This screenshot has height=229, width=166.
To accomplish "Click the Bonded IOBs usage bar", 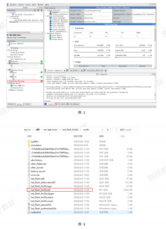I will tap(134, 52).
